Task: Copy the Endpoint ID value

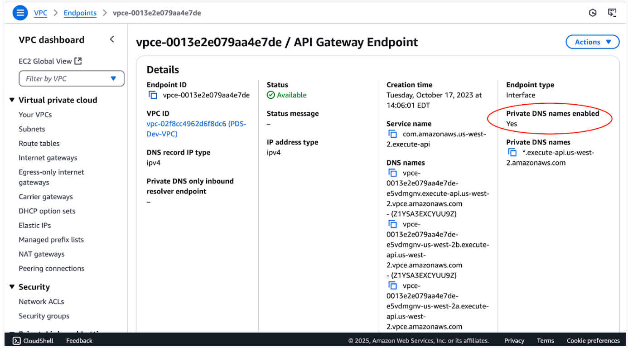Action: (153, 95)
